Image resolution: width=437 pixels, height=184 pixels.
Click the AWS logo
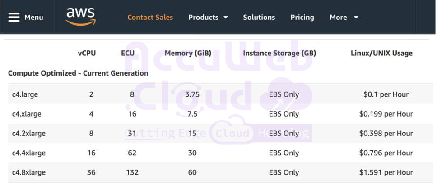[x=81, y=17]
